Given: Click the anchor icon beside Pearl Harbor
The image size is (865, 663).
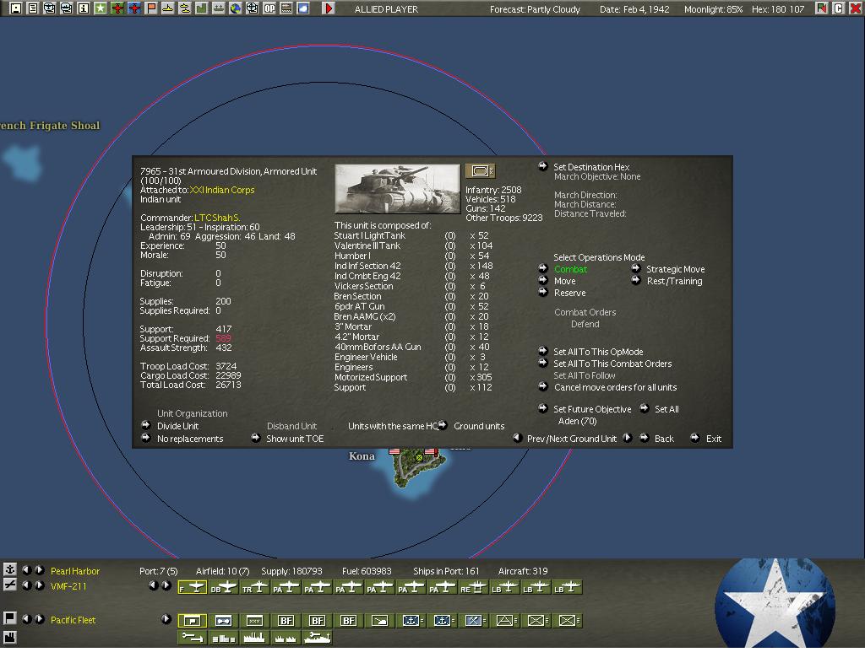Looking at the screenshot, I should pos(10,569).
